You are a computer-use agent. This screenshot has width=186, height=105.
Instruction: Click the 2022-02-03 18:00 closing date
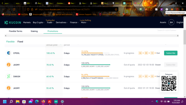click(146, 65)
